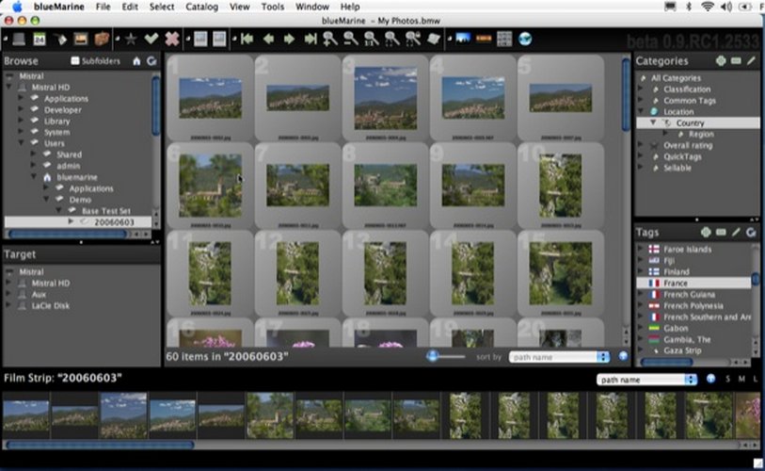Set film strip size to S
Viewport: 765px width, 471px height.
[727, 380]
